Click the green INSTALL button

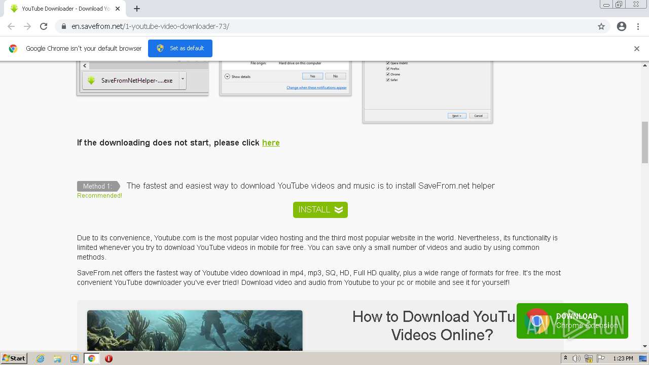coord(320,210)
